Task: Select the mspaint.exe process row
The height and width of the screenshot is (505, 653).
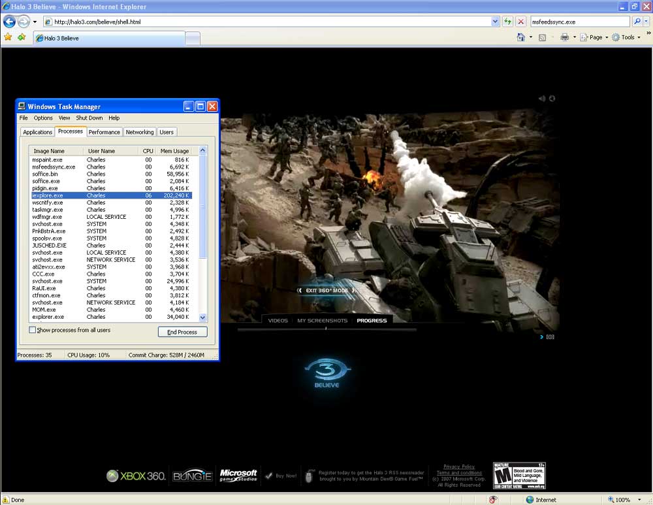Action: click(111, 159)
